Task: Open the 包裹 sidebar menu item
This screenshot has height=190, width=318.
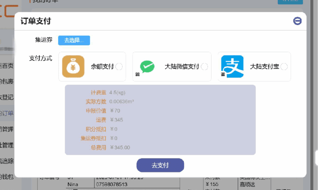Action: 7,81
